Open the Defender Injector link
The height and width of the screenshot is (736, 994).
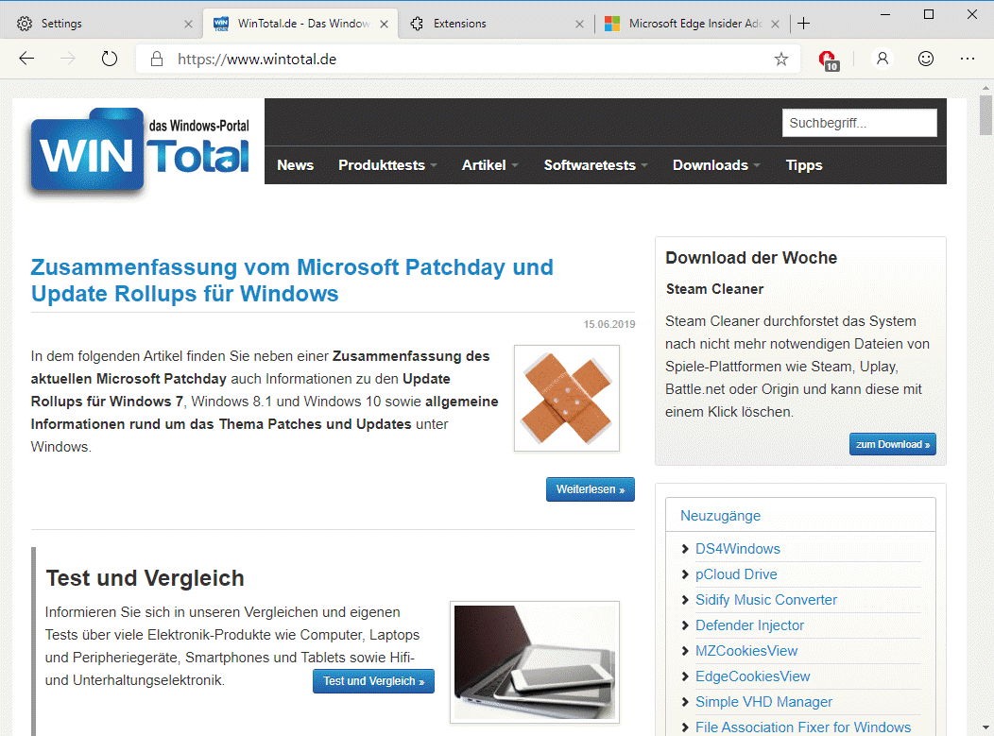(x=749, y=625)
